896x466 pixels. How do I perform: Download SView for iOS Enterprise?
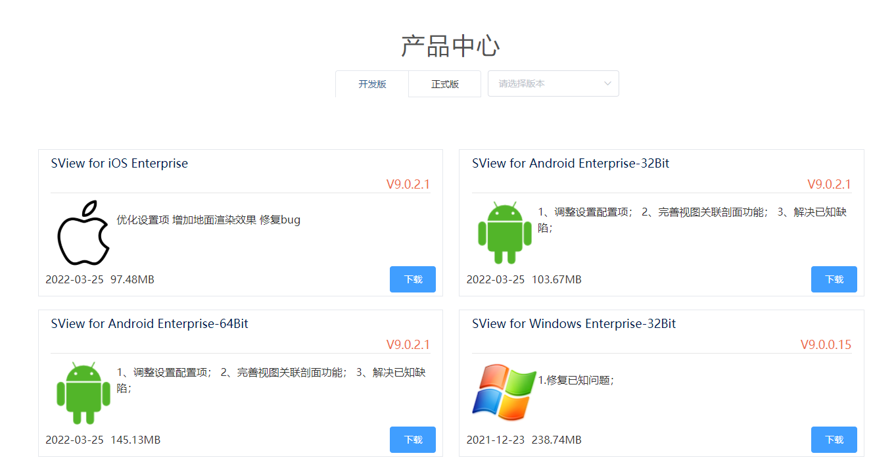pos(413,279)
